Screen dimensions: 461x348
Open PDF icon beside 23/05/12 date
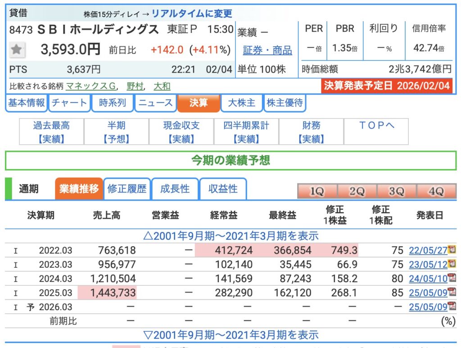point(452,264)
